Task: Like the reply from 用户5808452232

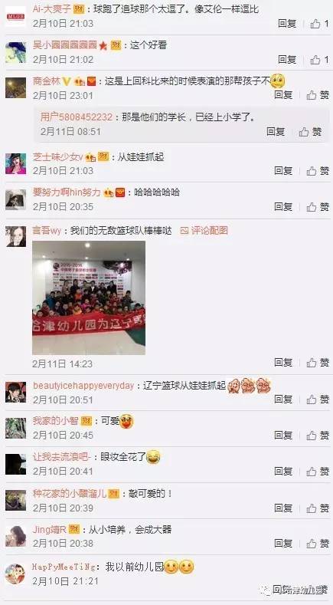Action: click(x=310, y=132)
